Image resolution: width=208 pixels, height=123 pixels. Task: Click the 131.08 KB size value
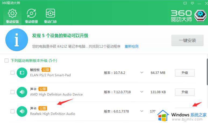click(158, 92)
